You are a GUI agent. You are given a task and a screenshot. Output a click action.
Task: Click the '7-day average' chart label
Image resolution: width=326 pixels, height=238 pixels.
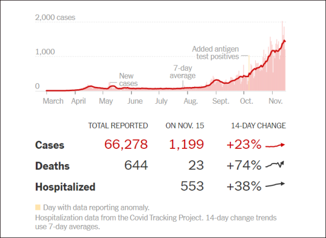(183, 72)
